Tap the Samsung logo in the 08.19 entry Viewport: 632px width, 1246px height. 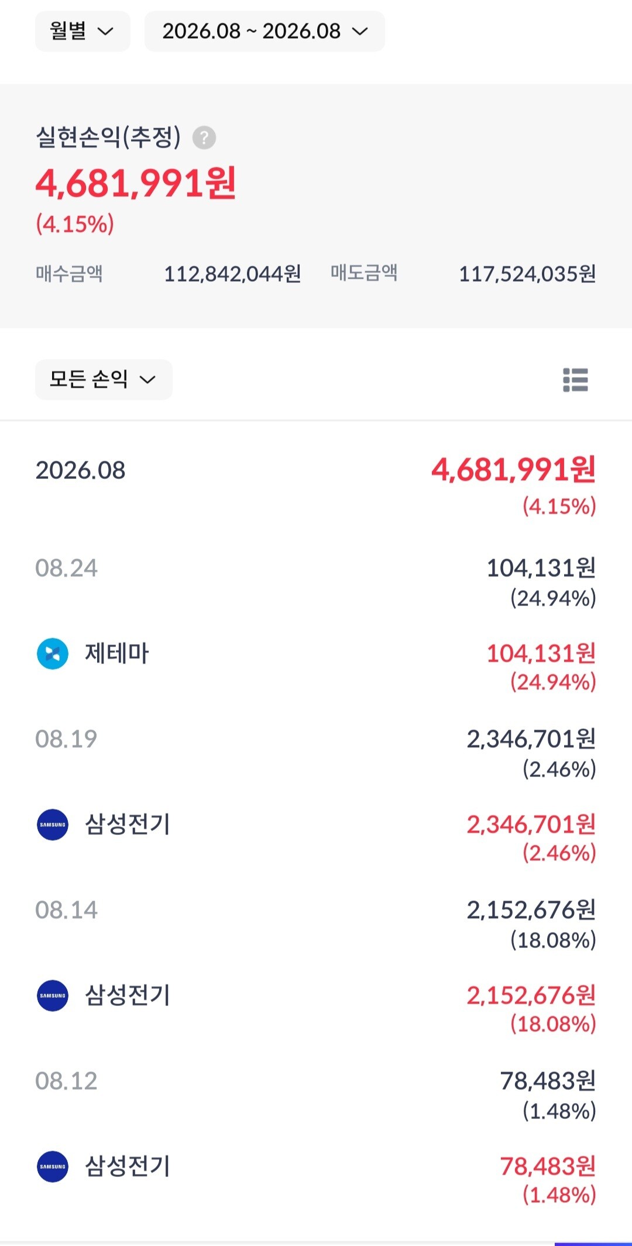[53, 824]
